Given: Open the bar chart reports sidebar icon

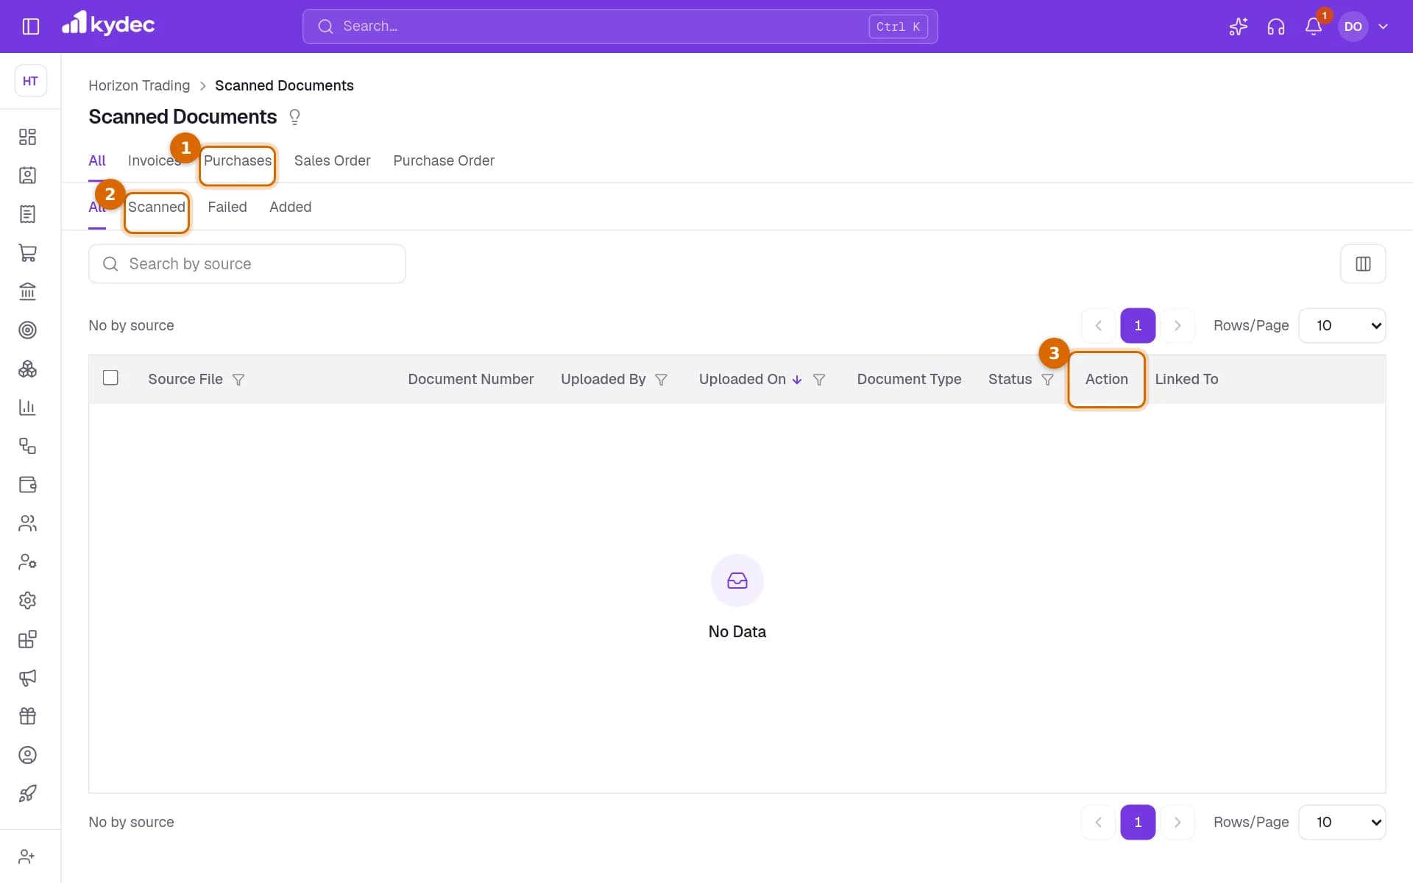Looking at the screenshot, I should coord(27,408).
